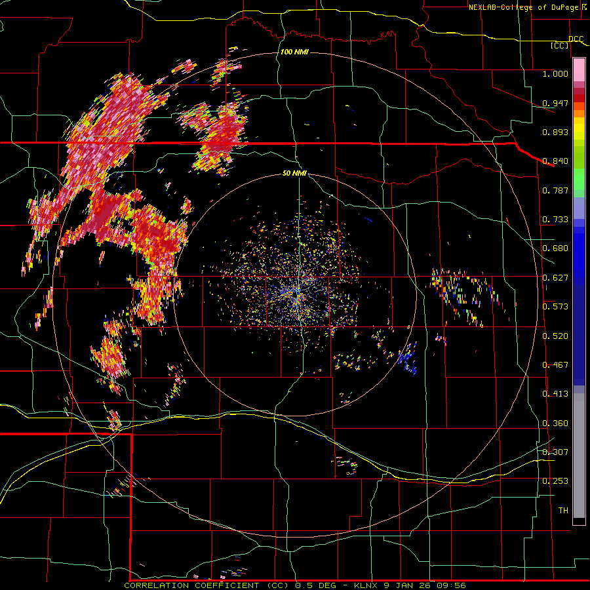Select the 0.787 legend value
This screenshot has height=590, width=590.
pyautogui.click(x=555, y=190)
